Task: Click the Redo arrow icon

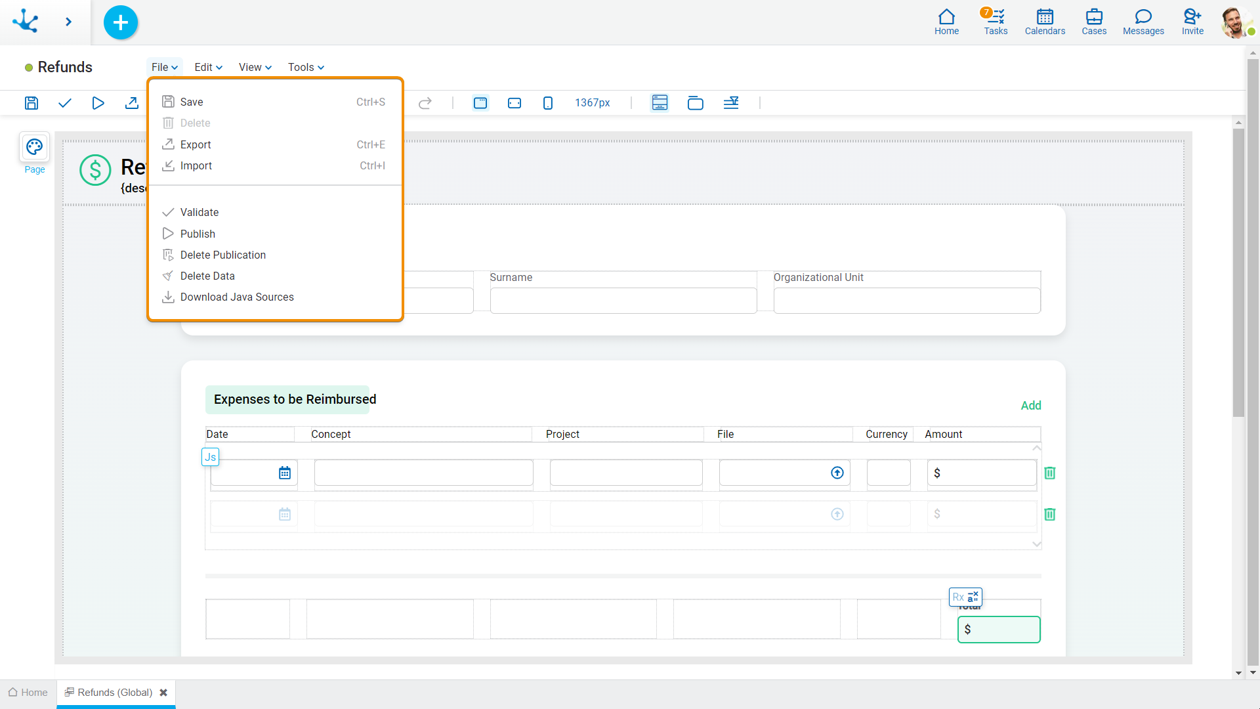Action: (425, 103)
